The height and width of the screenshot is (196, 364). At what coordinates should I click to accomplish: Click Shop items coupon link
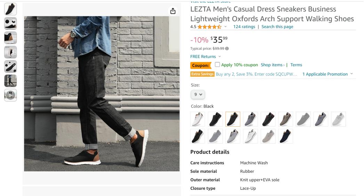(273, 65)
